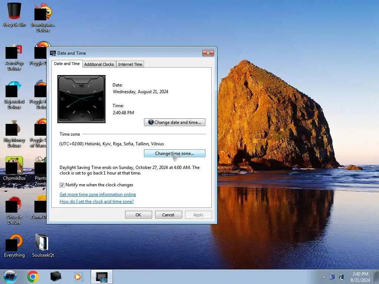Switch to Date and Time tab

click(x=67, y=64)
